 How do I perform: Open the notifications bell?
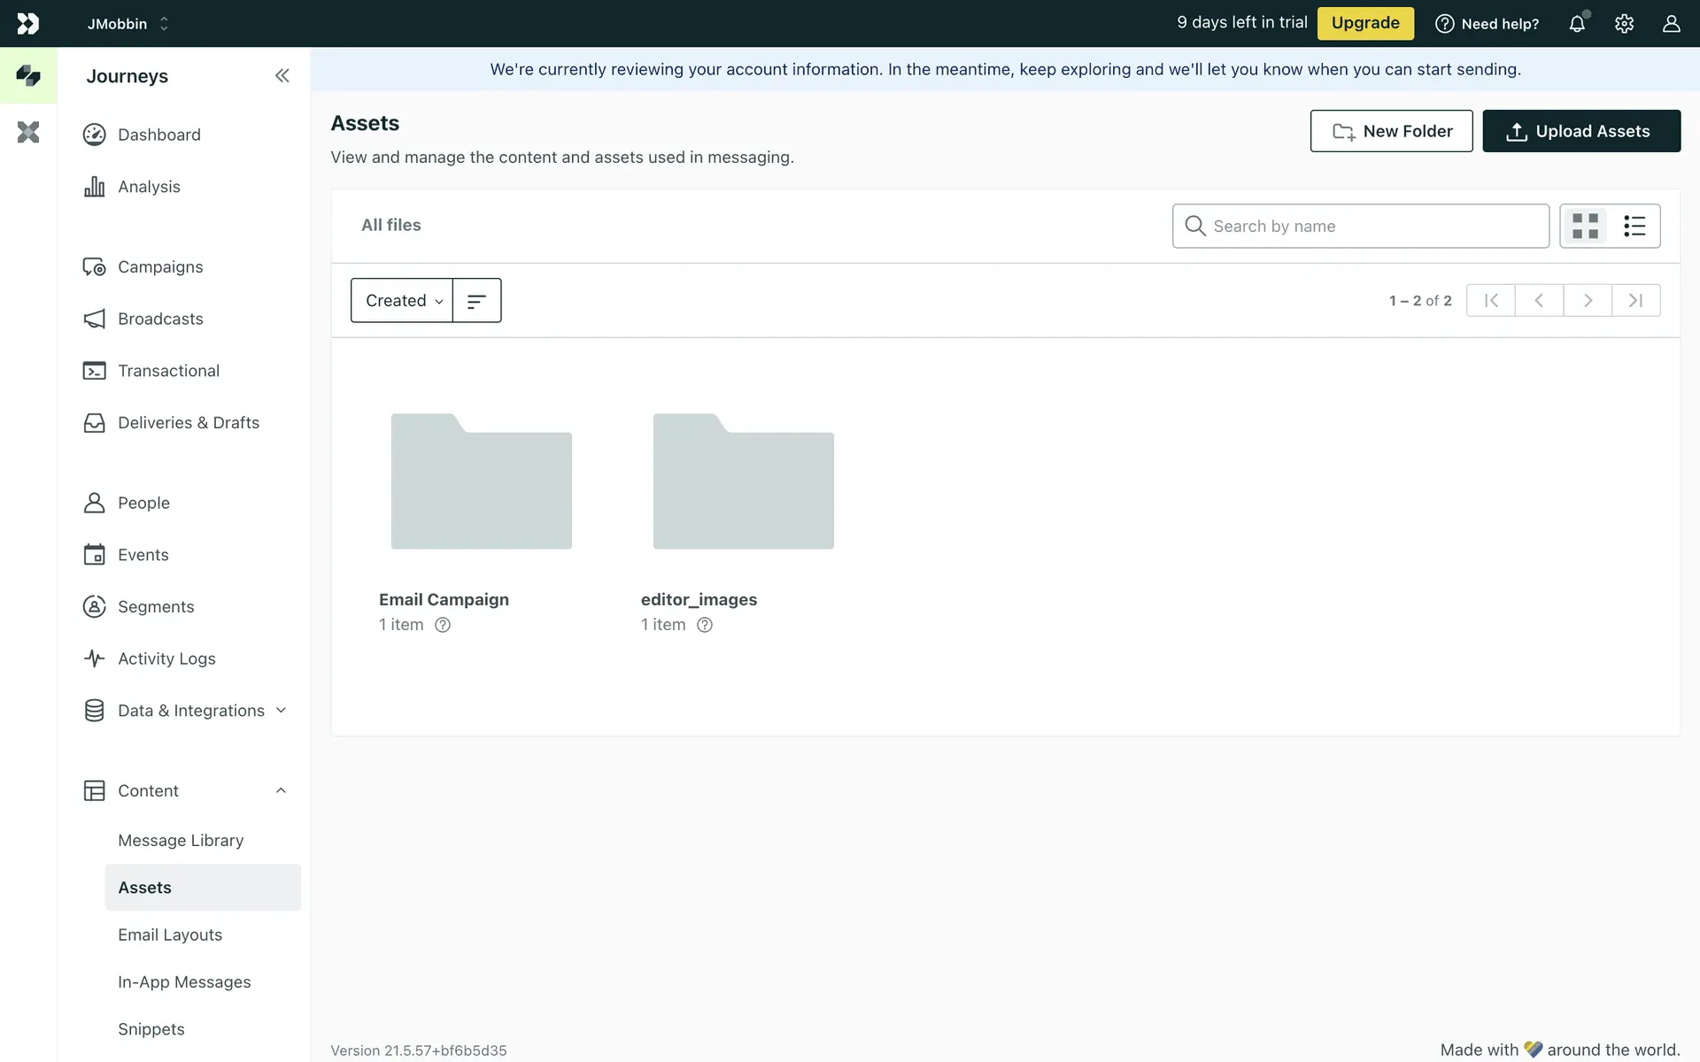pyautogui.click(x=1577, y=24)
